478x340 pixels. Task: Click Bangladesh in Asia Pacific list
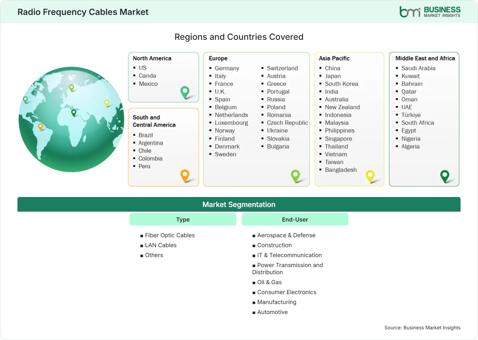(341, 170)
